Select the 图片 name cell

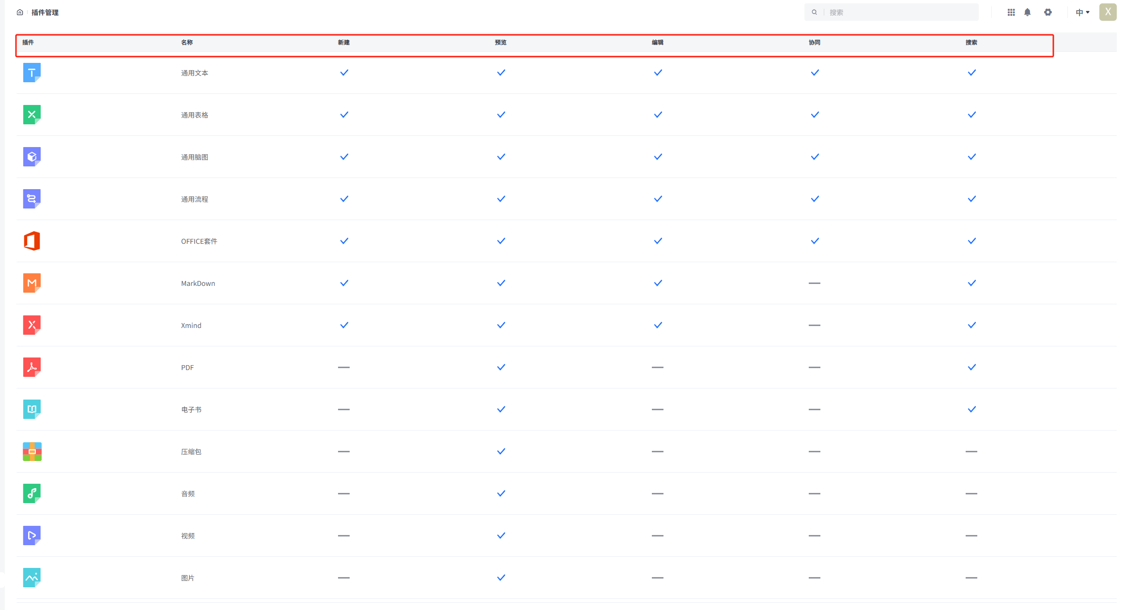[x=188, y=578]
